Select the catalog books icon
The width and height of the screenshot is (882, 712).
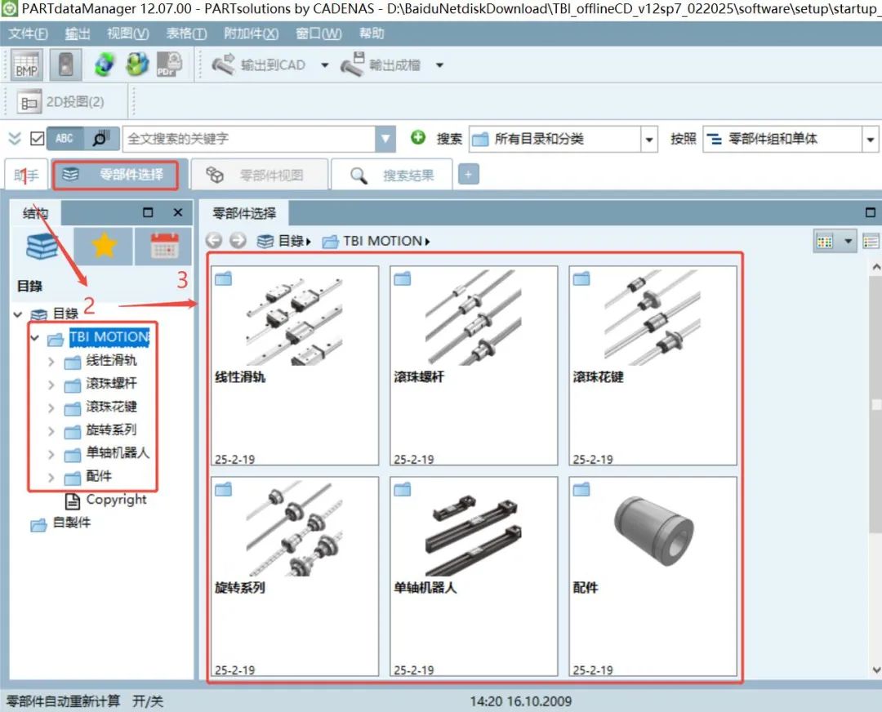pos(42,246)
